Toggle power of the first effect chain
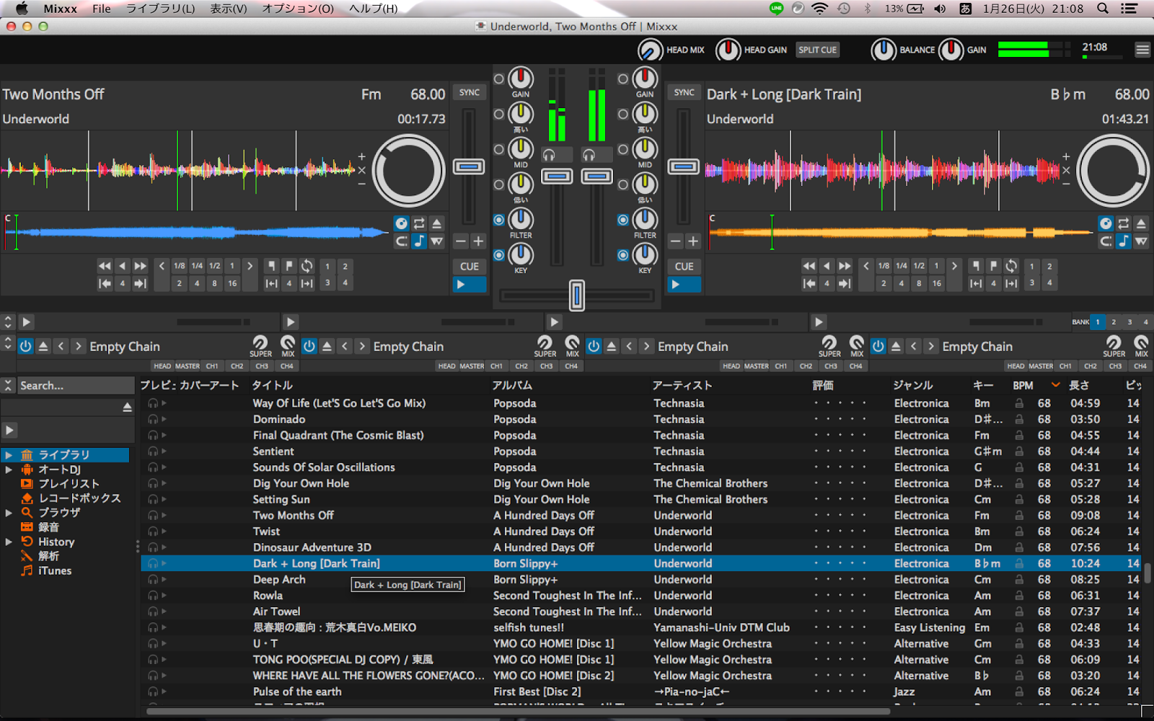This screenshot has width=1154, height=721. pos(25,347)
